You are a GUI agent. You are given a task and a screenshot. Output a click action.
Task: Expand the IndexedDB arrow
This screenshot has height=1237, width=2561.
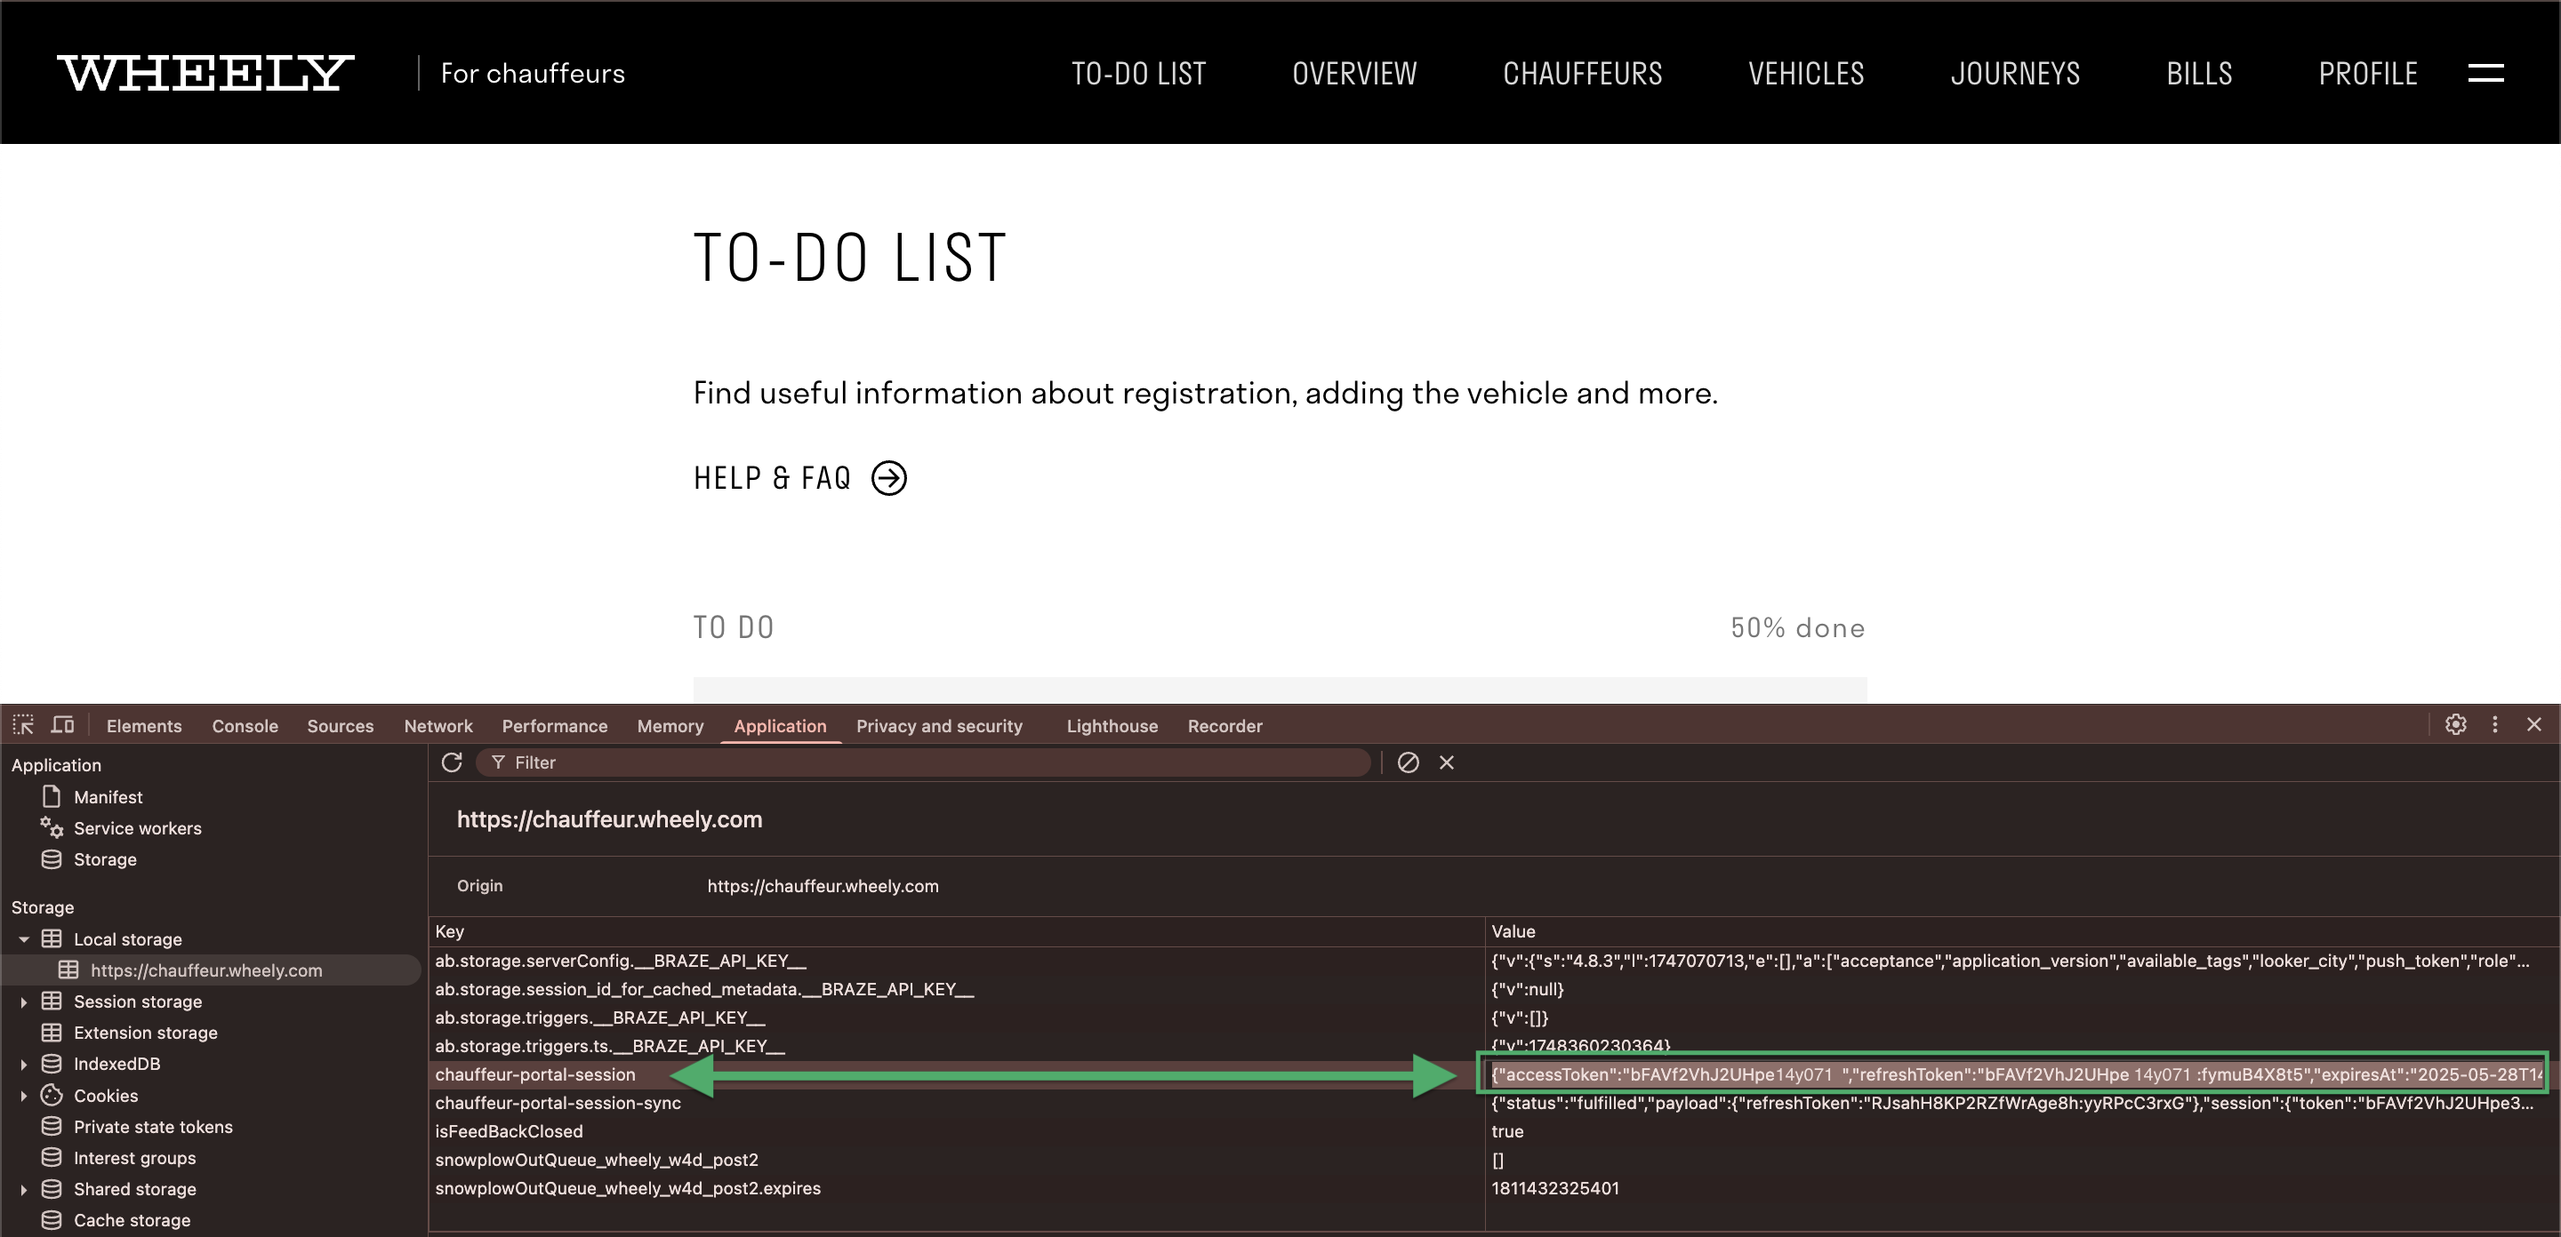(x=24, y=1064)
